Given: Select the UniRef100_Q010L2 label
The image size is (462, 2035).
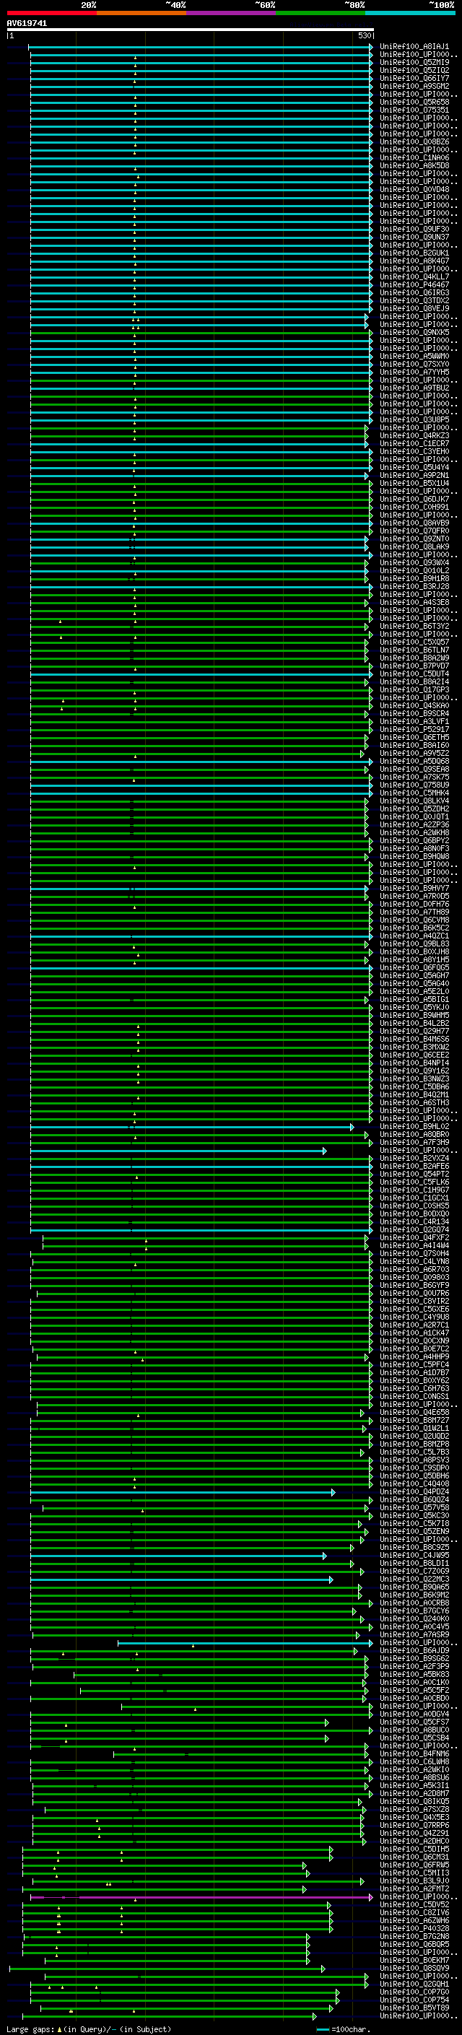Looking at the screenshot, I should (x=414, y=570).
